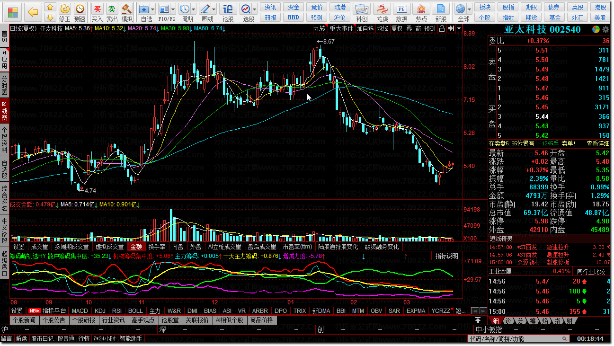Screen dimensions: 614x346
Task: Expand the 画线 drawing dropdown arrow
Action: click(x=214, y=9)
